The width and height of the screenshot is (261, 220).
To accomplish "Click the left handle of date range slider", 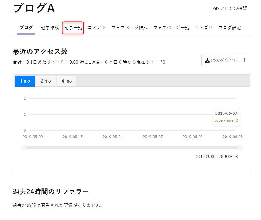I will (23, 148).
